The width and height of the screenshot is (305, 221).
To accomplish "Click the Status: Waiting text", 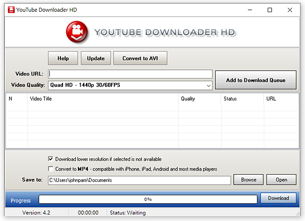I will click(128, 212).
